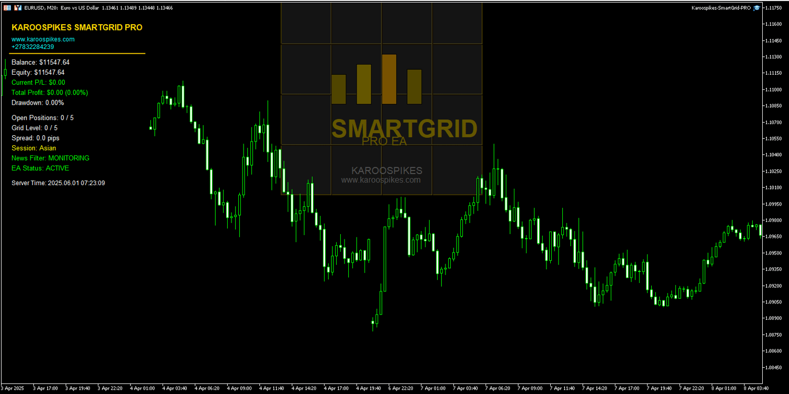Screen dimensions: 789x394
Task: Click the EA Status: ACTIVE label
Action: coord(40,168)
